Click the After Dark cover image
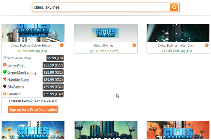Image resolution: width=211 pixels, height=140 pixels. point(178,33)
